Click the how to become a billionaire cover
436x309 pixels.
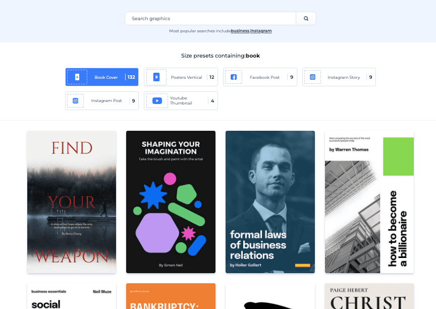point(369,201)
